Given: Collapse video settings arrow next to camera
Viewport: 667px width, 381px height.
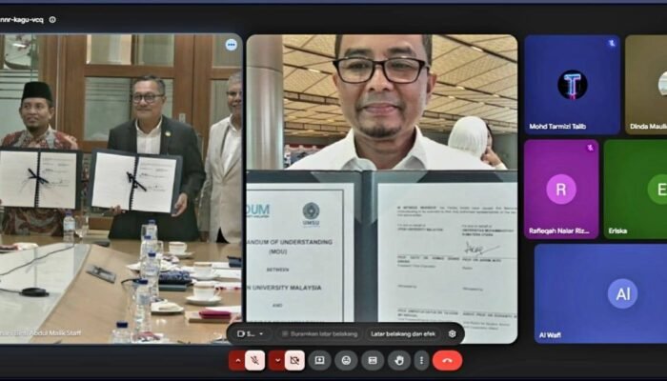Looking at the screenshot, I should (277, 361).
